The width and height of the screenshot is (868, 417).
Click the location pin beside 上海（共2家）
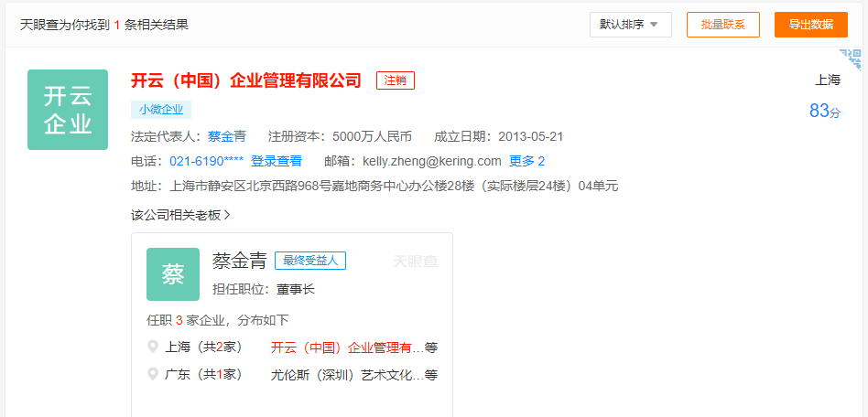pos(153,347)
